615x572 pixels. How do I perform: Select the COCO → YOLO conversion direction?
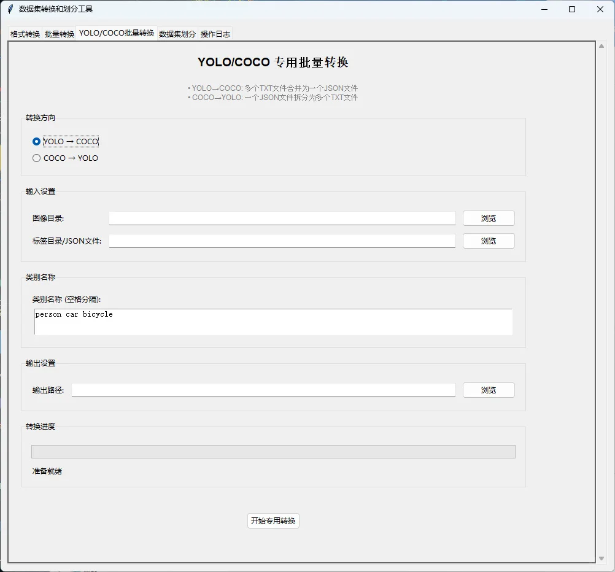[x=36, y=158]
